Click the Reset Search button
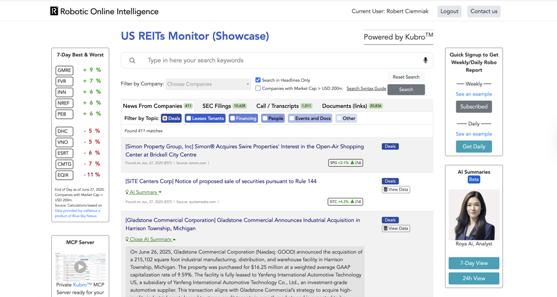This screenshot has width=557, height=297. tap(406, 77)
